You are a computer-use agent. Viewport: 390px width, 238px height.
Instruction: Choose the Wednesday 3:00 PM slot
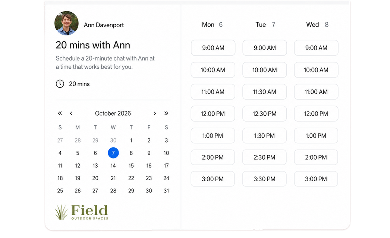click(316, 179)
